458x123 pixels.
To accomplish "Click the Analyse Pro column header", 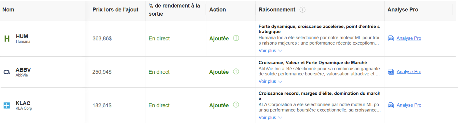I will 403,10.
